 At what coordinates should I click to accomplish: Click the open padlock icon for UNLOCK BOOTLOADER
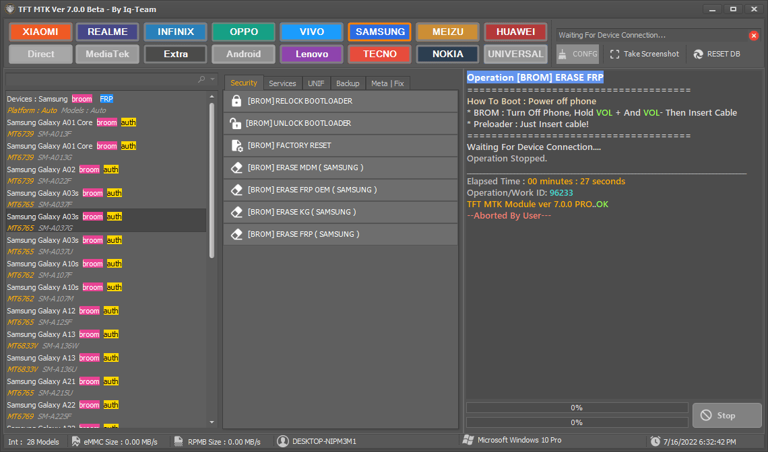pos(236,123)
